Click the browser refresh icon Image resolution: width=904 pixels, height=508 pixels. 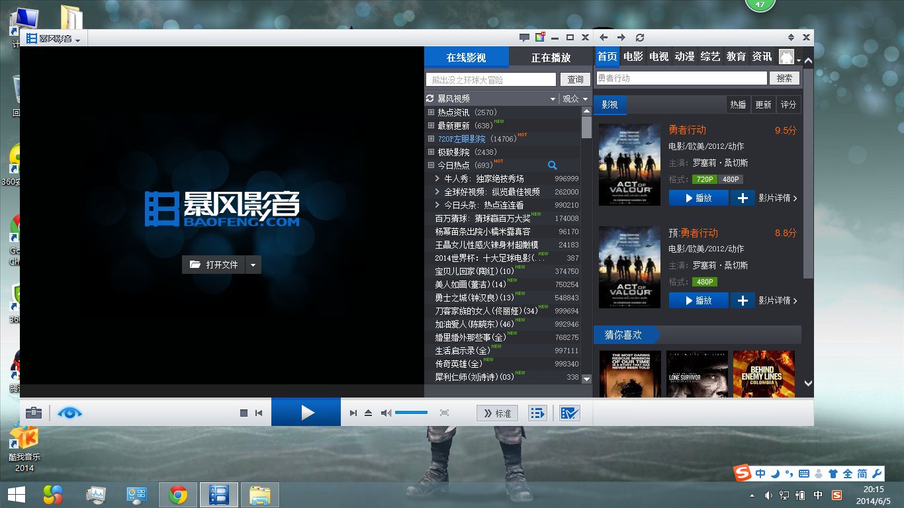point(639,38)
